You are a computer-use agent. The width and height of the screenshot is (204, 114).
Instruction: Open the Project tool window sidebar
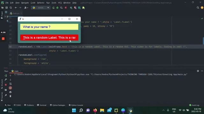click(x=2, y=15)
